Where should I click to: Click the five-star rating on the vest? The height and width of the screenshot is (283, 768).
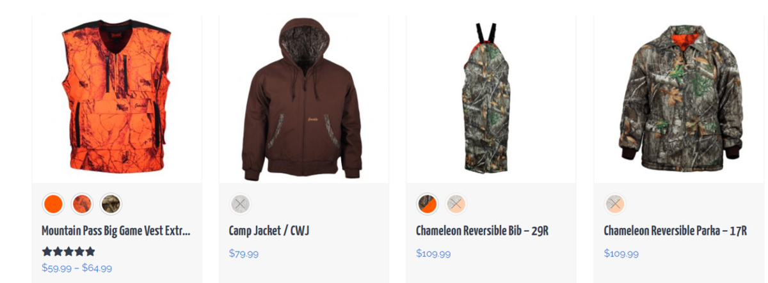[x=68, y=252]
